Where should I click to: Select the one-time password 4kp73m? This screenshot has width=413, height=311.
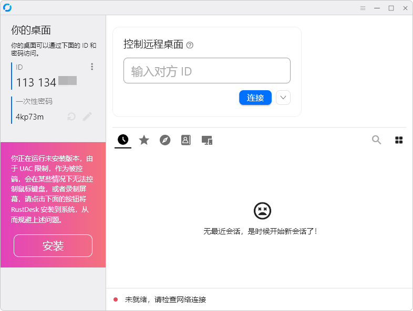(30, 117)
